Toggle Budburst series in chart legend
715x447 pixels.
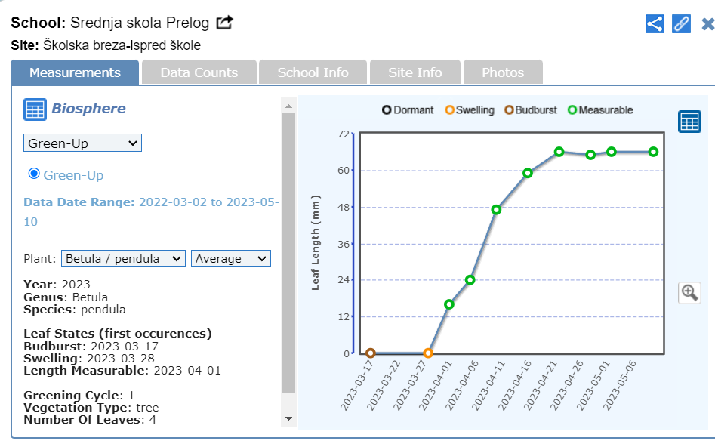(x=530, y=110)
